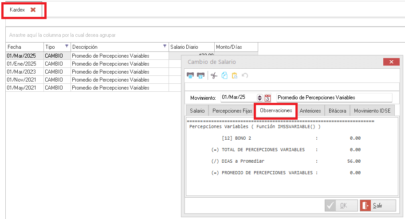
Task: Open the Movimiento IDSE tab
Action: click(x=372, y=111)
